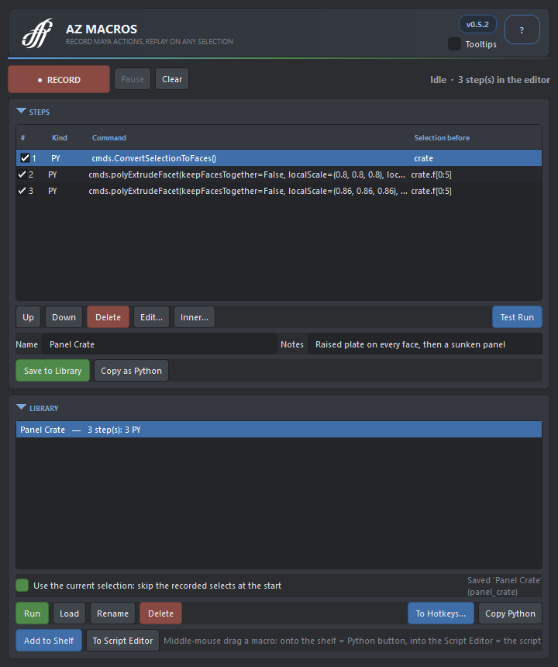
Task: Click the Selection before column header
Action: (442, 138)
